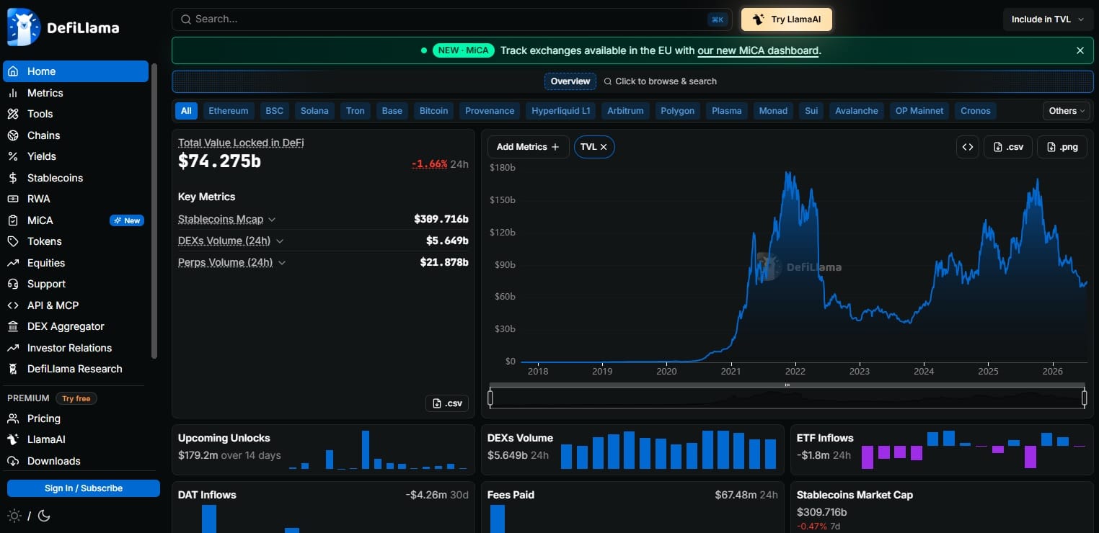
Task: Click the right handle of chart range slider
Action: (1084, 398)
